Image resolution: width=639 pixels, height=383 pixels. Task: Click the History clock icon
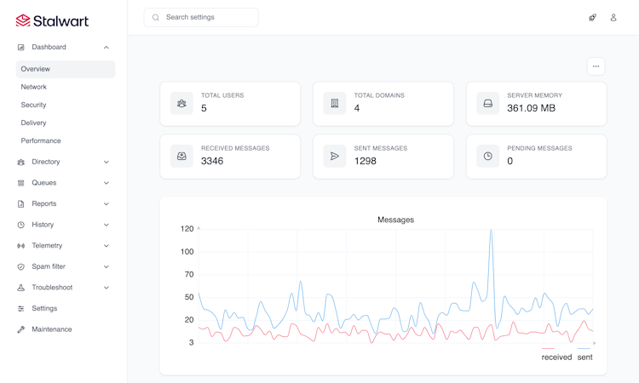pyautogui.click(x=20, y=225)
